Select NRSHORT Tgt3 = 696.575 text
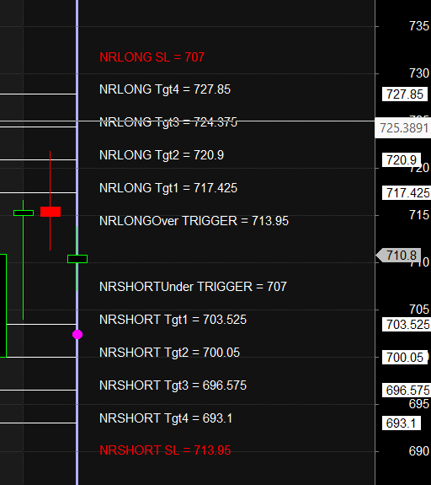Viewport: 431px width, 485px height. click(173, 385)
